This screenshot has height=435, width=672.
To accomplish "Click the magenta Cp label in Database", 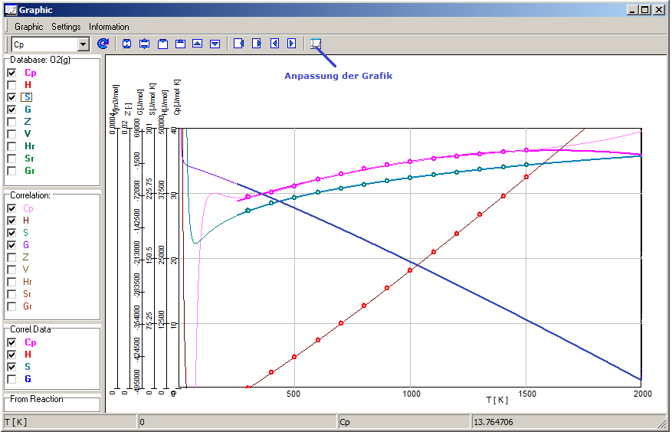I will click(x=31, y=73).
